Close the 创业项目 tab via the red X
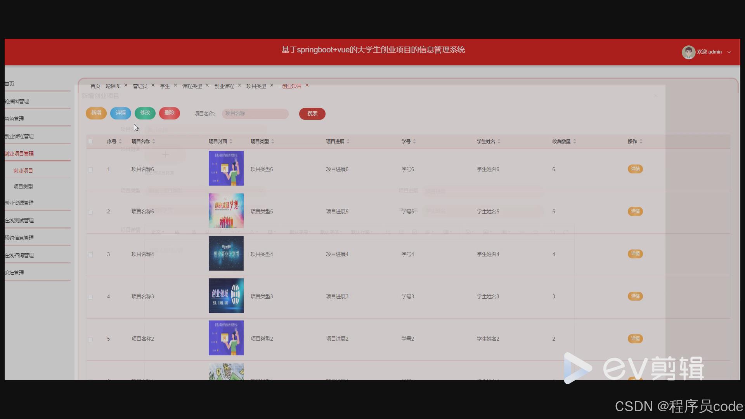Viewport: 745px width, 419px height. [x=307, y=85]
